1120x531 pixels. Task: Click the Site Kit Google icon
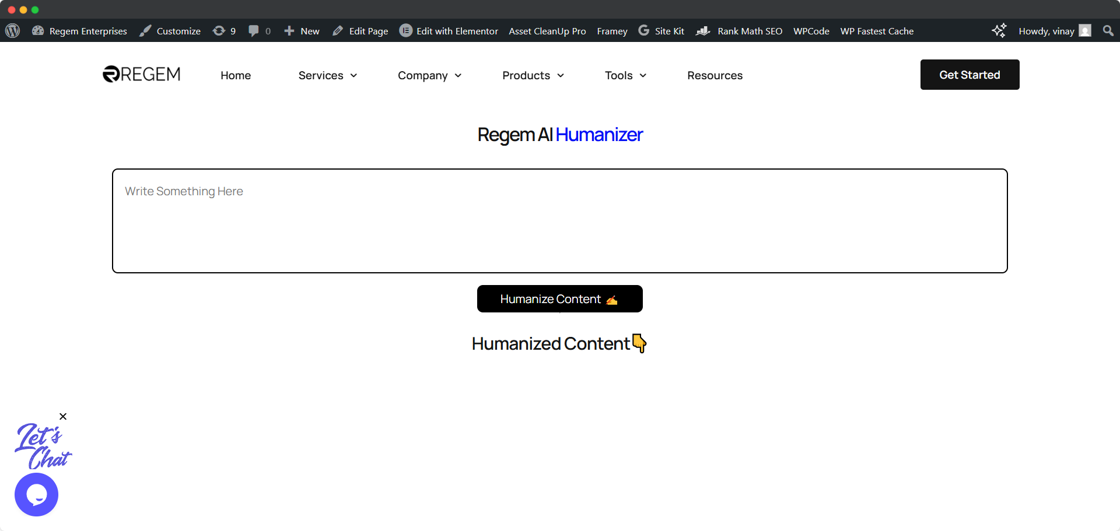click(643, 30)
